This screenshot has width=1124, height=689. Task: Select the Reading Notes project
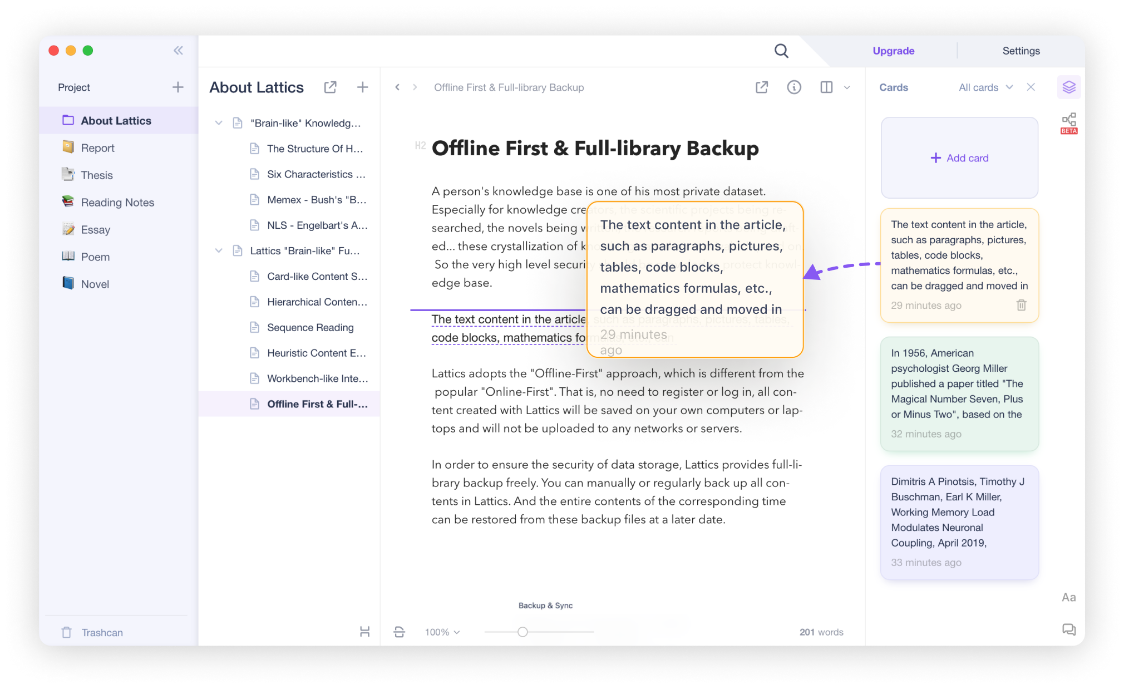[118, 202]
